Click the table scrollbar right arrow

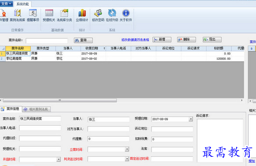coord(242,100)
